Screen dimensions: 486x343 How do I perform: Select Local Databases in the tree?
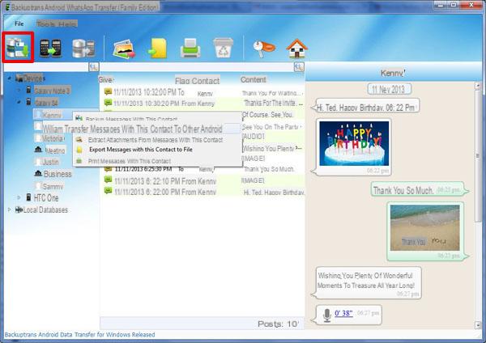point(45,210)
